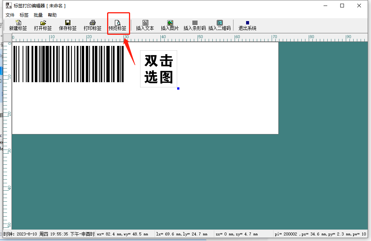The image size is (371, 241).
Task: Click the 新建标签 (New Label) toolbar icon
Action: coord(18,25)
